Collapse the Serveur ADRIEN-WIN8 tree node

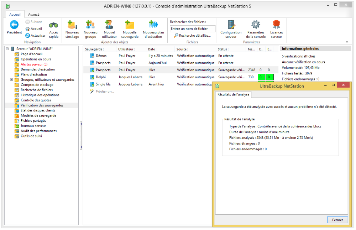(x=7, y=49)
